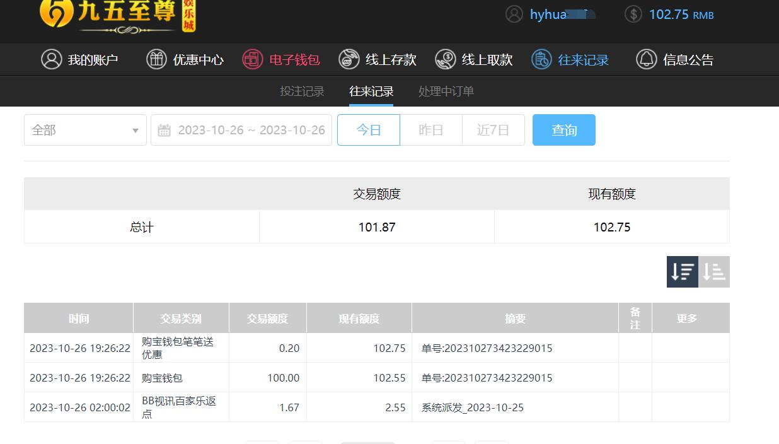Select the 近7日 date filter
The image size is (779, 444).
click(x=493, y=130)
